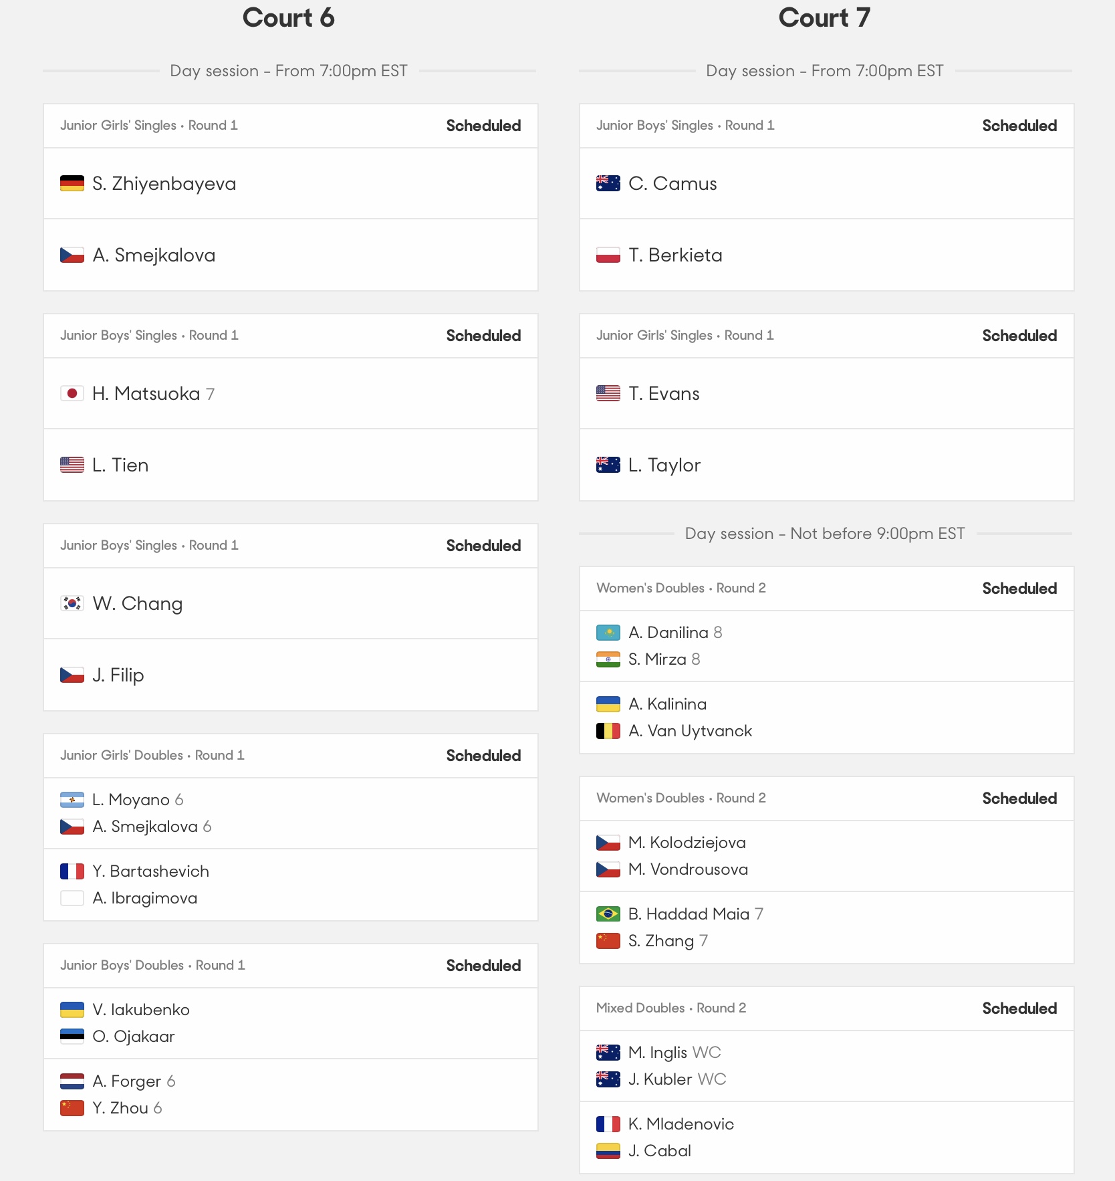1115x1181 pixels.
Task: Click South Korea flag beside W. Chang
Action: (72, 603)
